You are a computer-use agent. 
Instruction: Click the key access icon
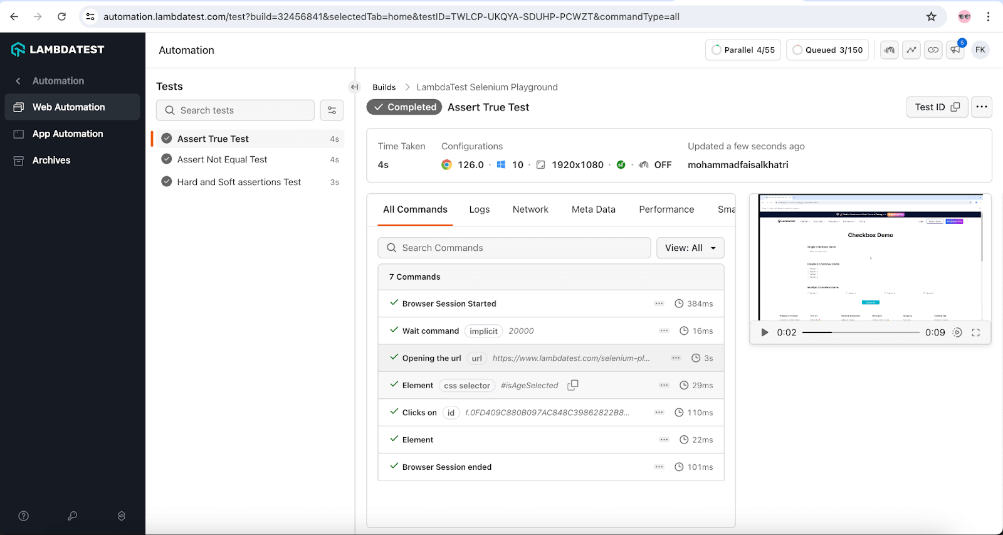click(73, 516)
